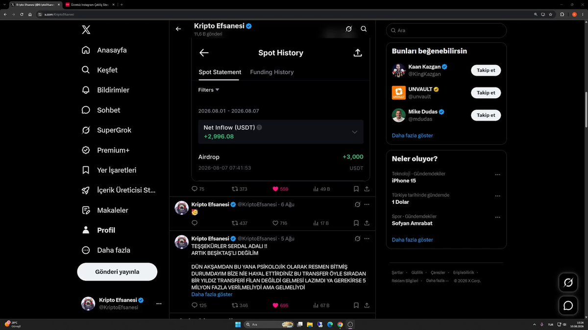This screenshot has width=588, height=330.
Task: Expand the Daha fazla sidebar menu
Action: click(x=106, y=250)
